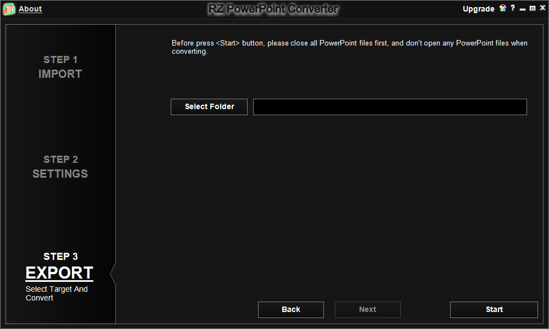
Task: Go to Step 1 Import
Action: 60,67
